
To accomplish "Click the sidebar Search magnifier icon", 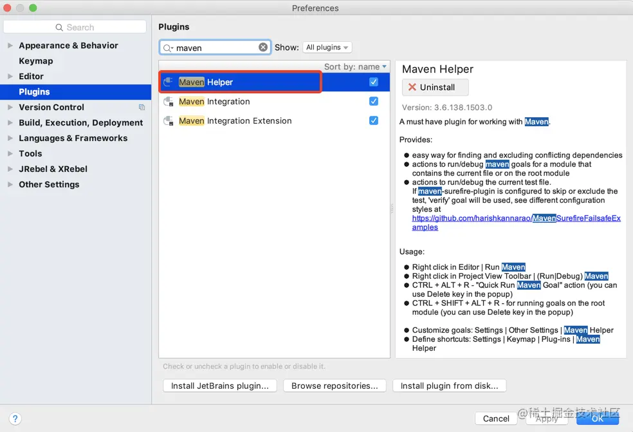I will coord(59,28).
